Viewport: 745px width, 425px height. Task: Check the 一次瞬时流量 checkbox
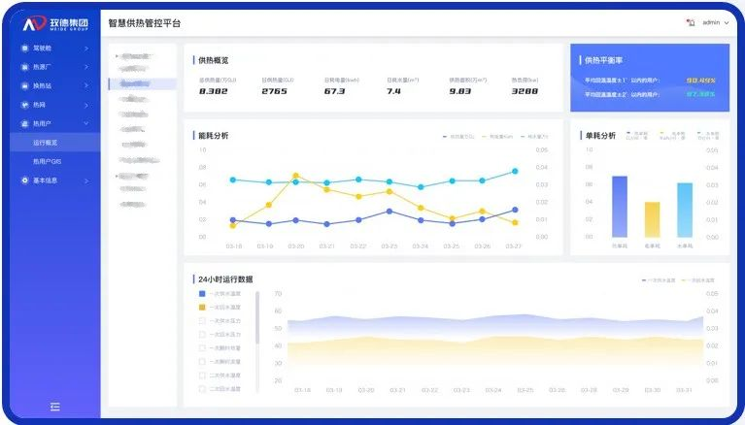[202, 362]
